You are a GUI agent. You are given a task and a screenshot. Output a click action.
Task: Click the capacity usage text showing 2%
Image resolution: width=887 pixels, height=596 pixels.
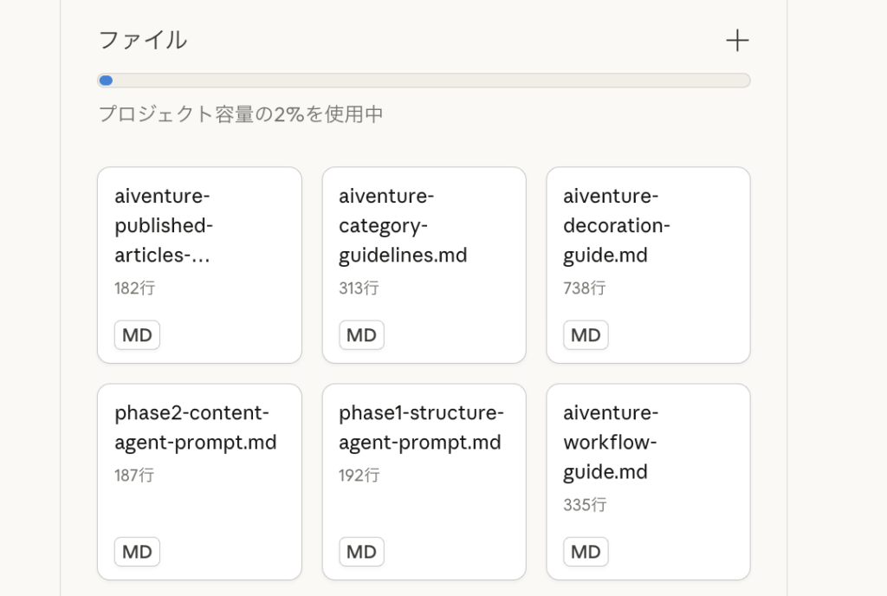pos(240,113)
